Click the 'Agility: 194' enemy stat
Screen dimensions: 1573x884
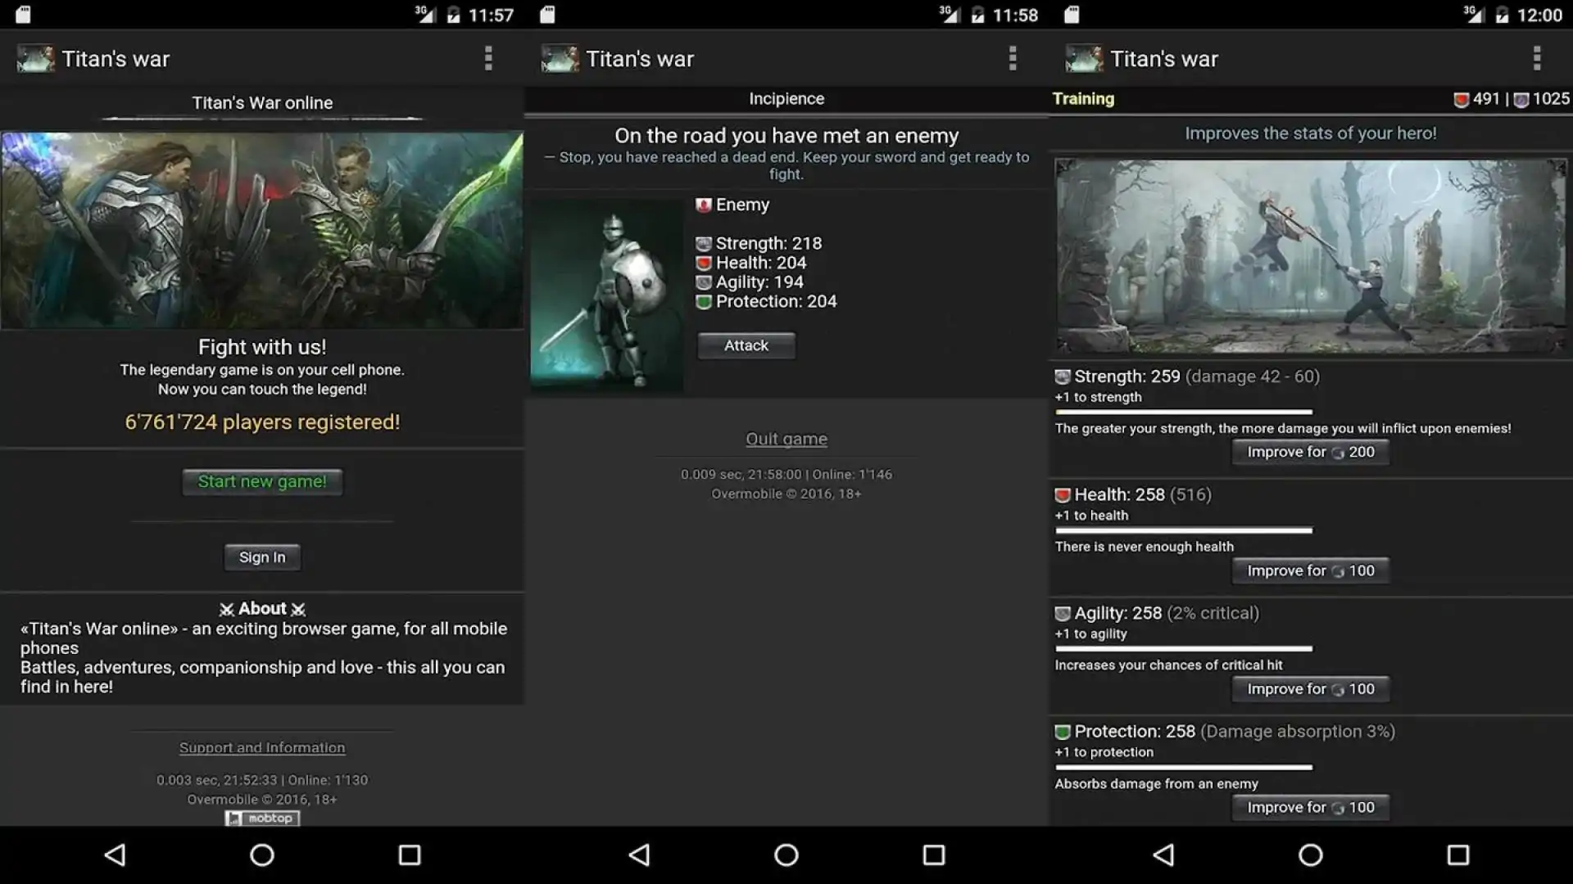[x=759, y=282]
